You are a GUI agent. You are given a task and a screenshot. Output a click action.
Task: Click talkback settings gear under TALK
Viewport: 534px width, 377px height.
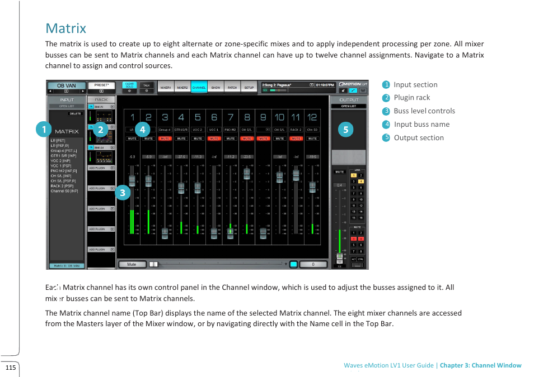[147, 91]
